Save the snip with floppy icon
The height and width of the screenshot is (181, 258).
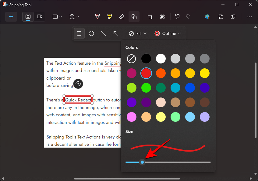221,17
